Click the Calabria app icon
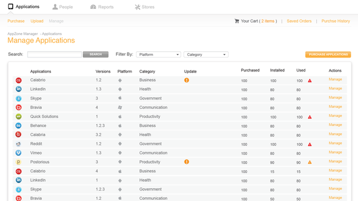Screen dimensions: 358x201 (x=18, y=135)
